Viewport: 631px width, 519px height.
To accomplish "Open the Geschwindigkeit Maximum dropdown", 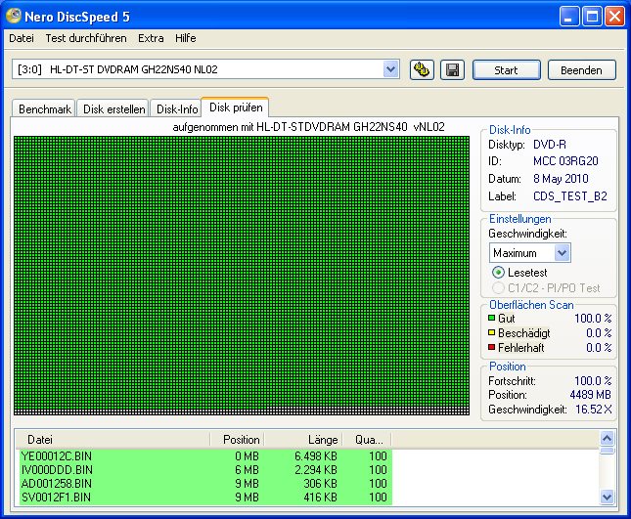I will [x=529, y=253].
